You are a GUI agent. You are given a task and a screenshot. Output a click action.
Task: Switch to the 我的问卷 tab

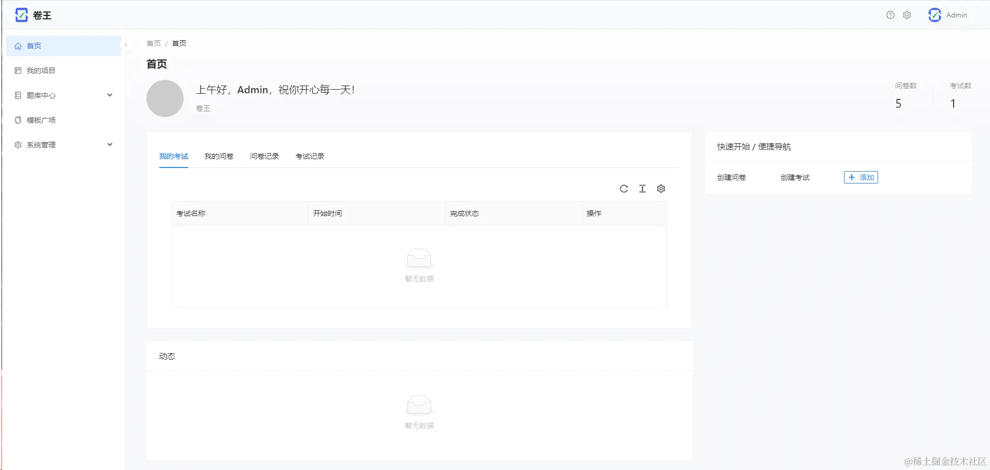[219, 156]
